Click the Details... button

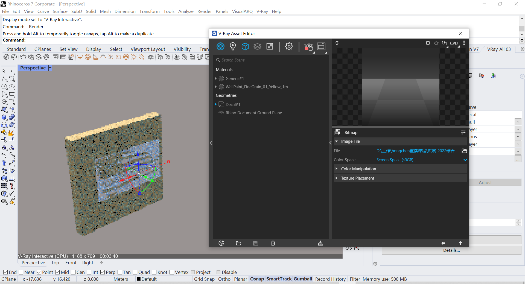(451, 250)
